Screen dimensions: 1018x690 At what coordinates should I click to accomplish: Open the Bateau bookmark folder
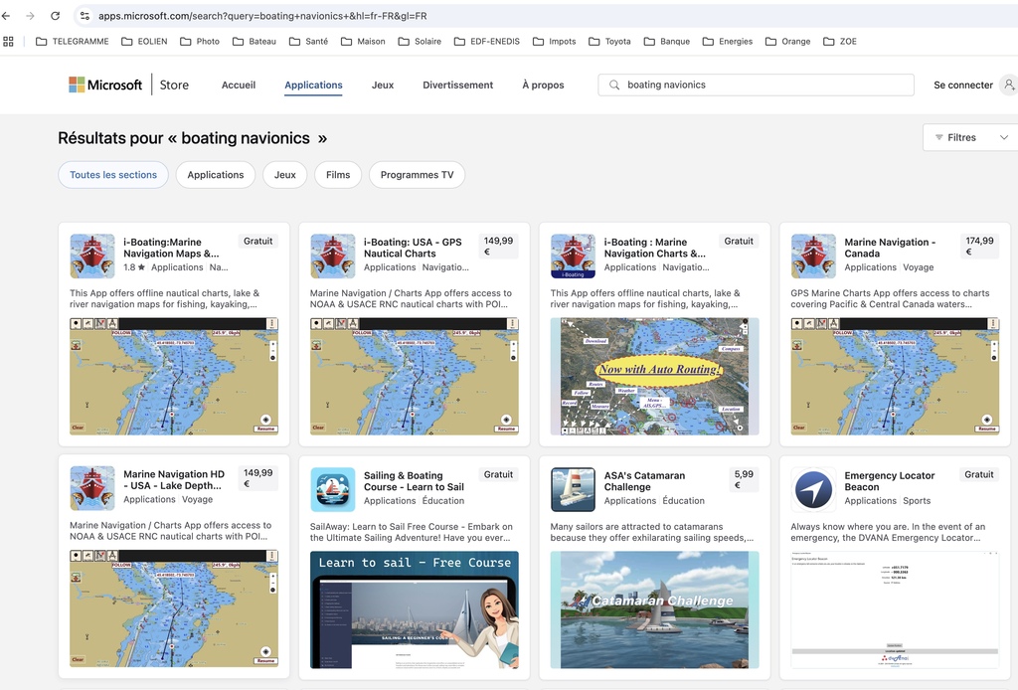pyautogui.click(x=254, y=42)
